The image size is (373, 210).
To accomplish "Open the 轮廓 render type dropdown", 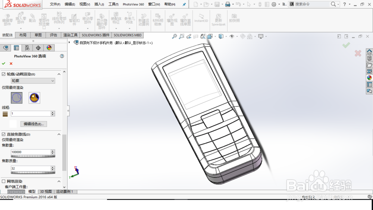I will coord(33,81).
